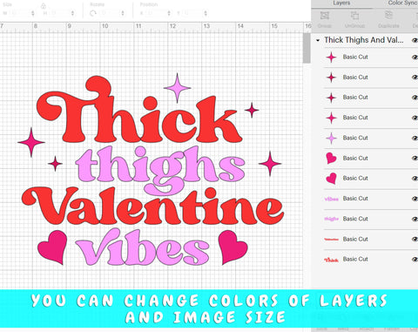Select the red "Thick" text on canvas

(139, 110)
